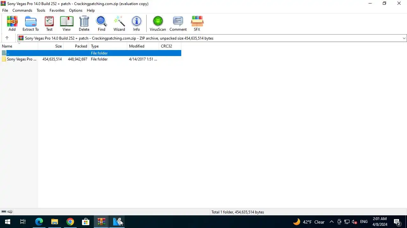Select the parent folder '..' row

coord(91,53)
